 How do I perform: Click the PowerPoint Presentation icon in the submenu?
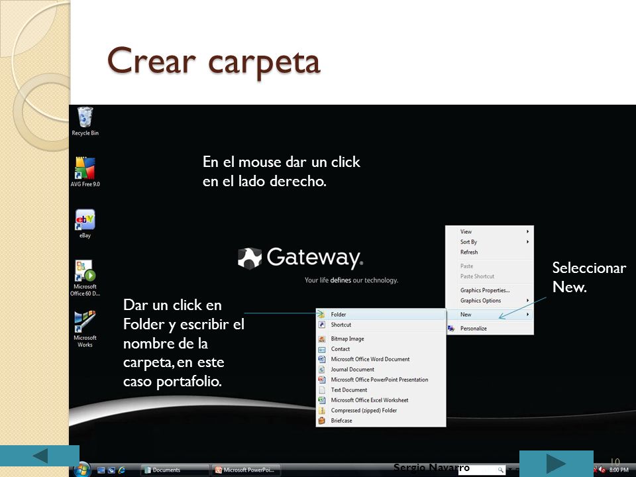point(322,380)
